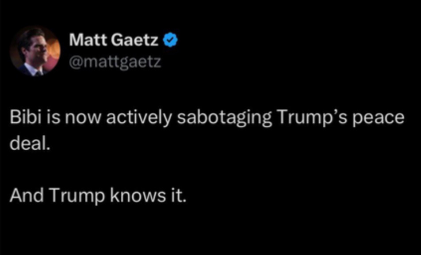The height and width of the screenshot is (255, 421).
Task: Click the @mattgaetz handle
Action: [x=115, y=63]
